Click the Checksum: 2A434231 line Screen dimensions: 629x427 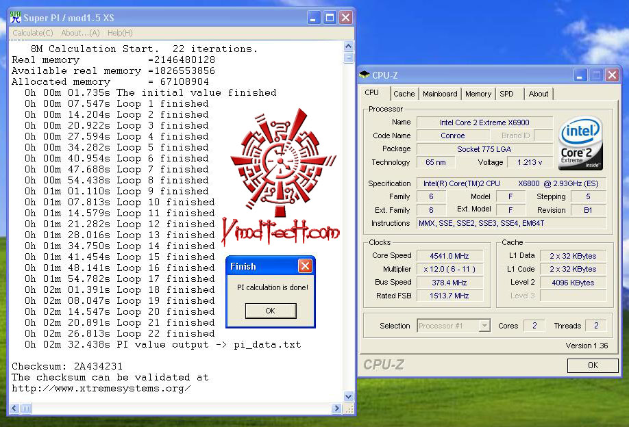click(x=67, y=366)
